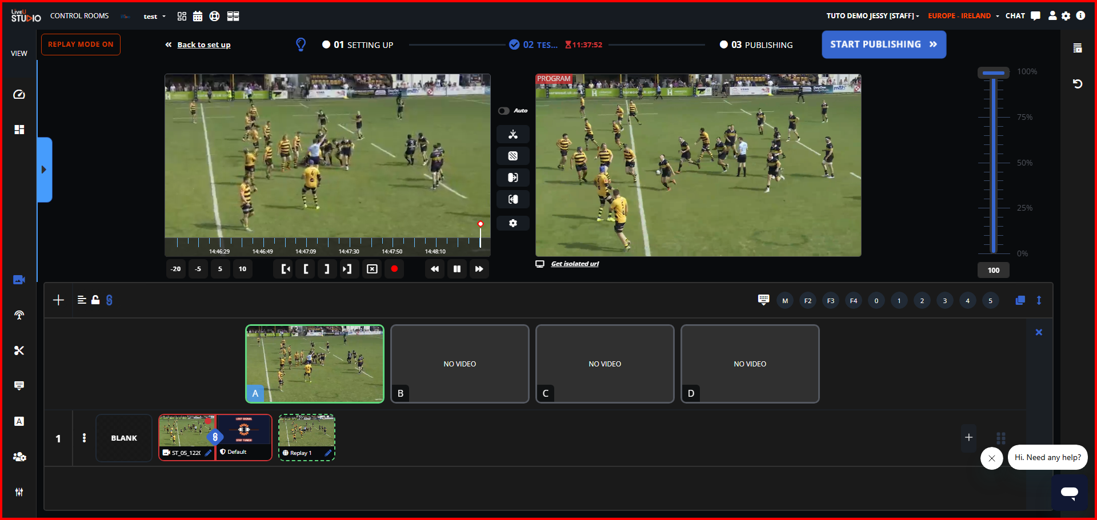Turn off Replay Mode
The width and height of the screenshot is (1097, 520).
tap(81, 45)
